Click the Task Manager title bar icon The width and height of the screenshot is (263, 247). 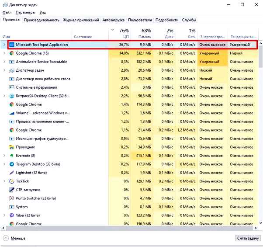click(5, 5)
